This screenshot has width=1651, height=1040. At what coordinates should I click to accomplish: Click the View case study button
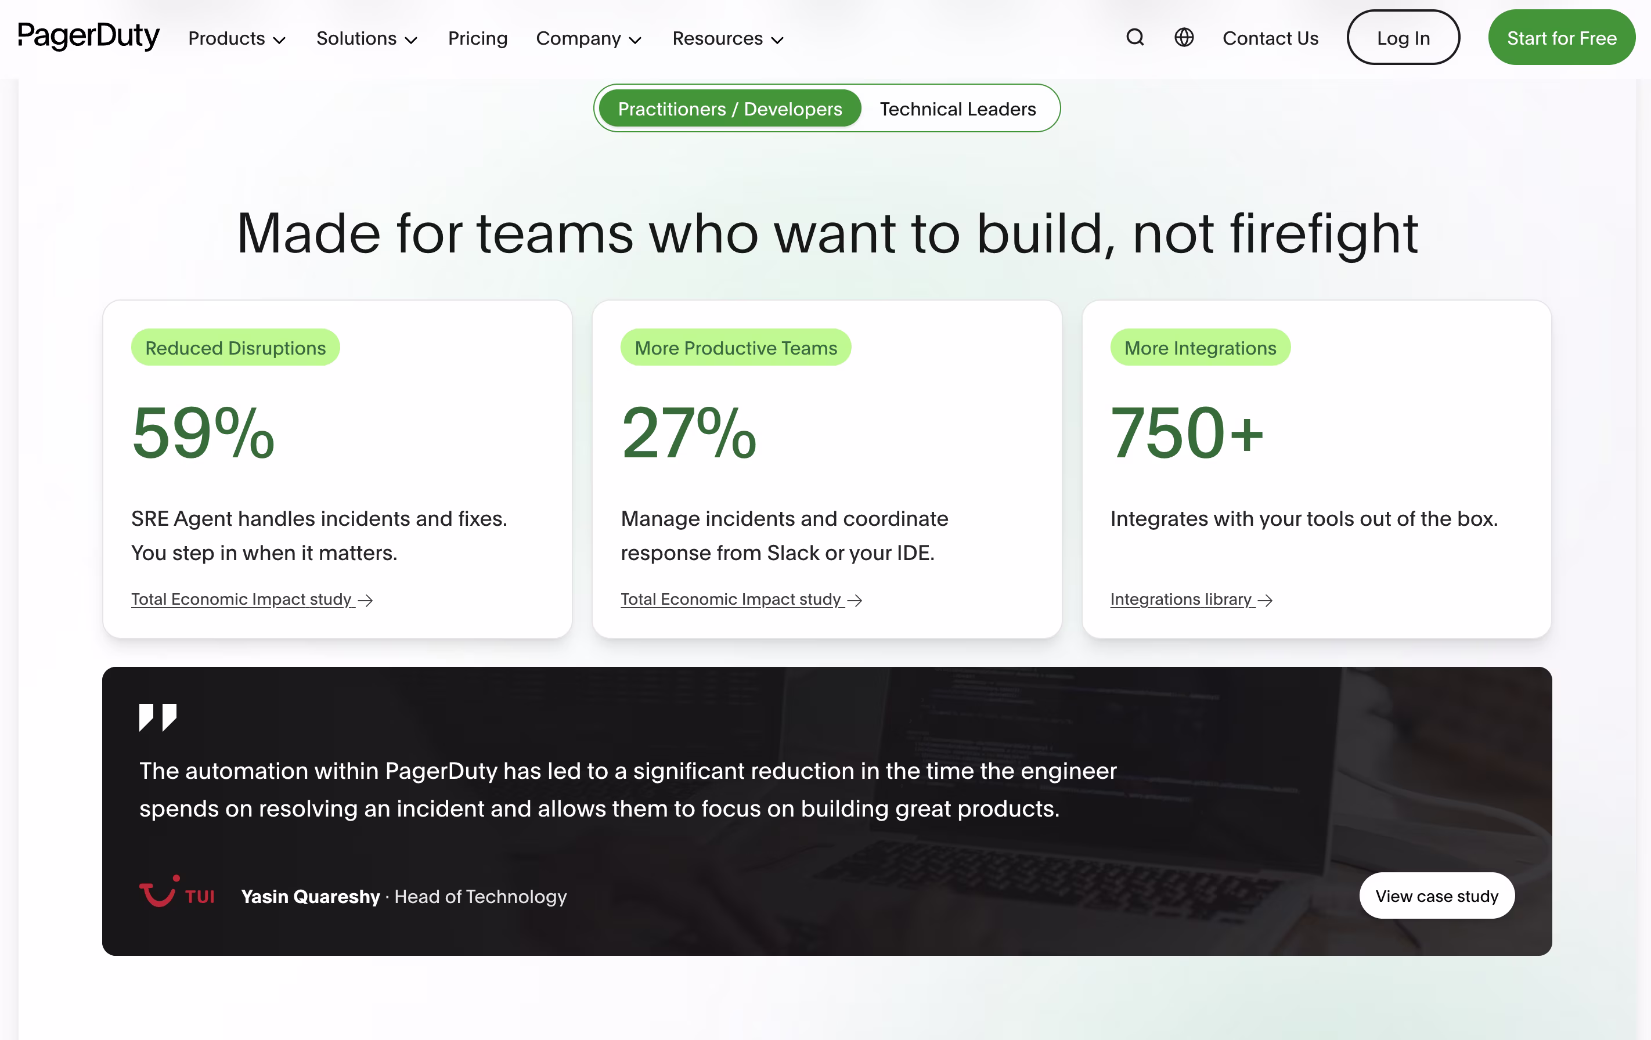(1436, 896)
